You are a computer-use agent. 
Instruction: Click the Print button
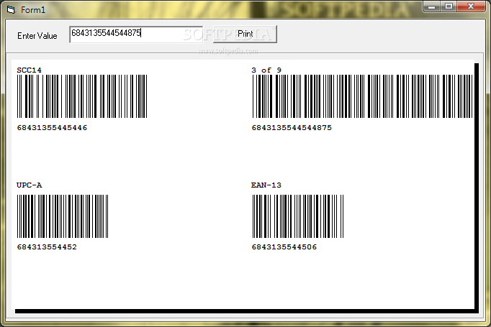[245, 34]
